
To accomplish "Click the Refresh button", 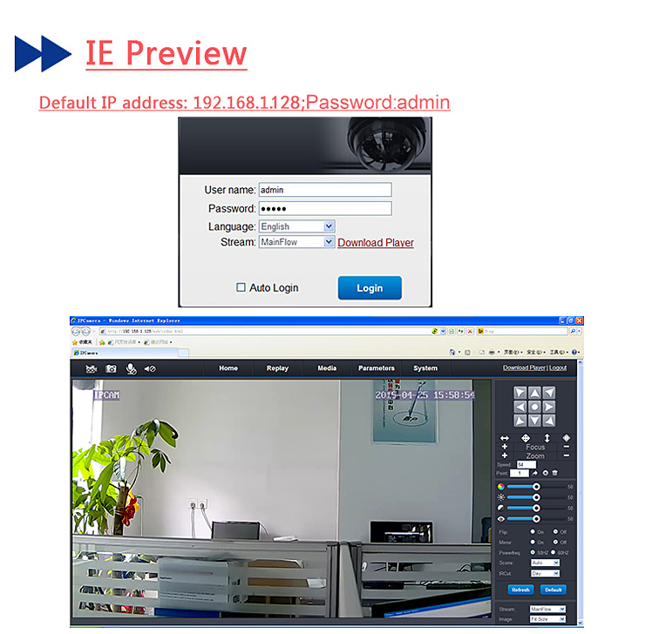I will (520, 590).
